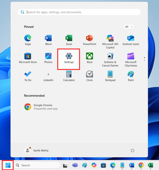
Task: Open Notepad from pinned apps
Action: [110, 76]
